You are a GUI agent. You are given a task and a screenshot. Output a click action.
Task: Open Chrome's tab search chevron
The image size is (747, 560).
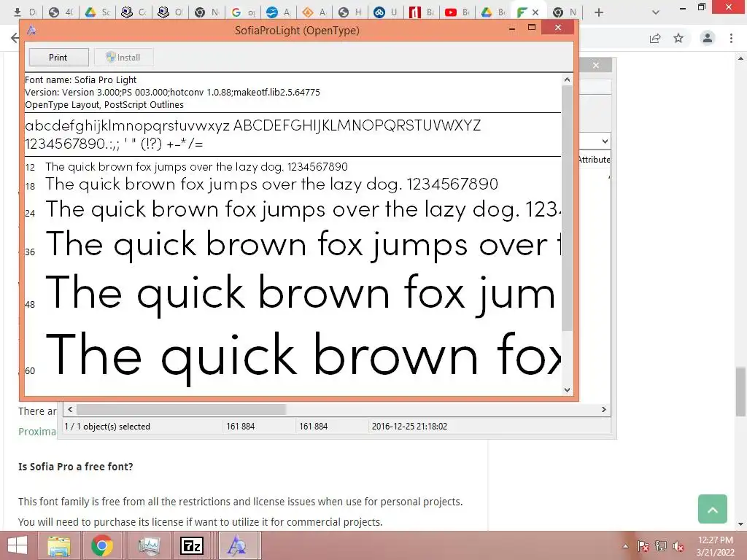coord(656,12)
